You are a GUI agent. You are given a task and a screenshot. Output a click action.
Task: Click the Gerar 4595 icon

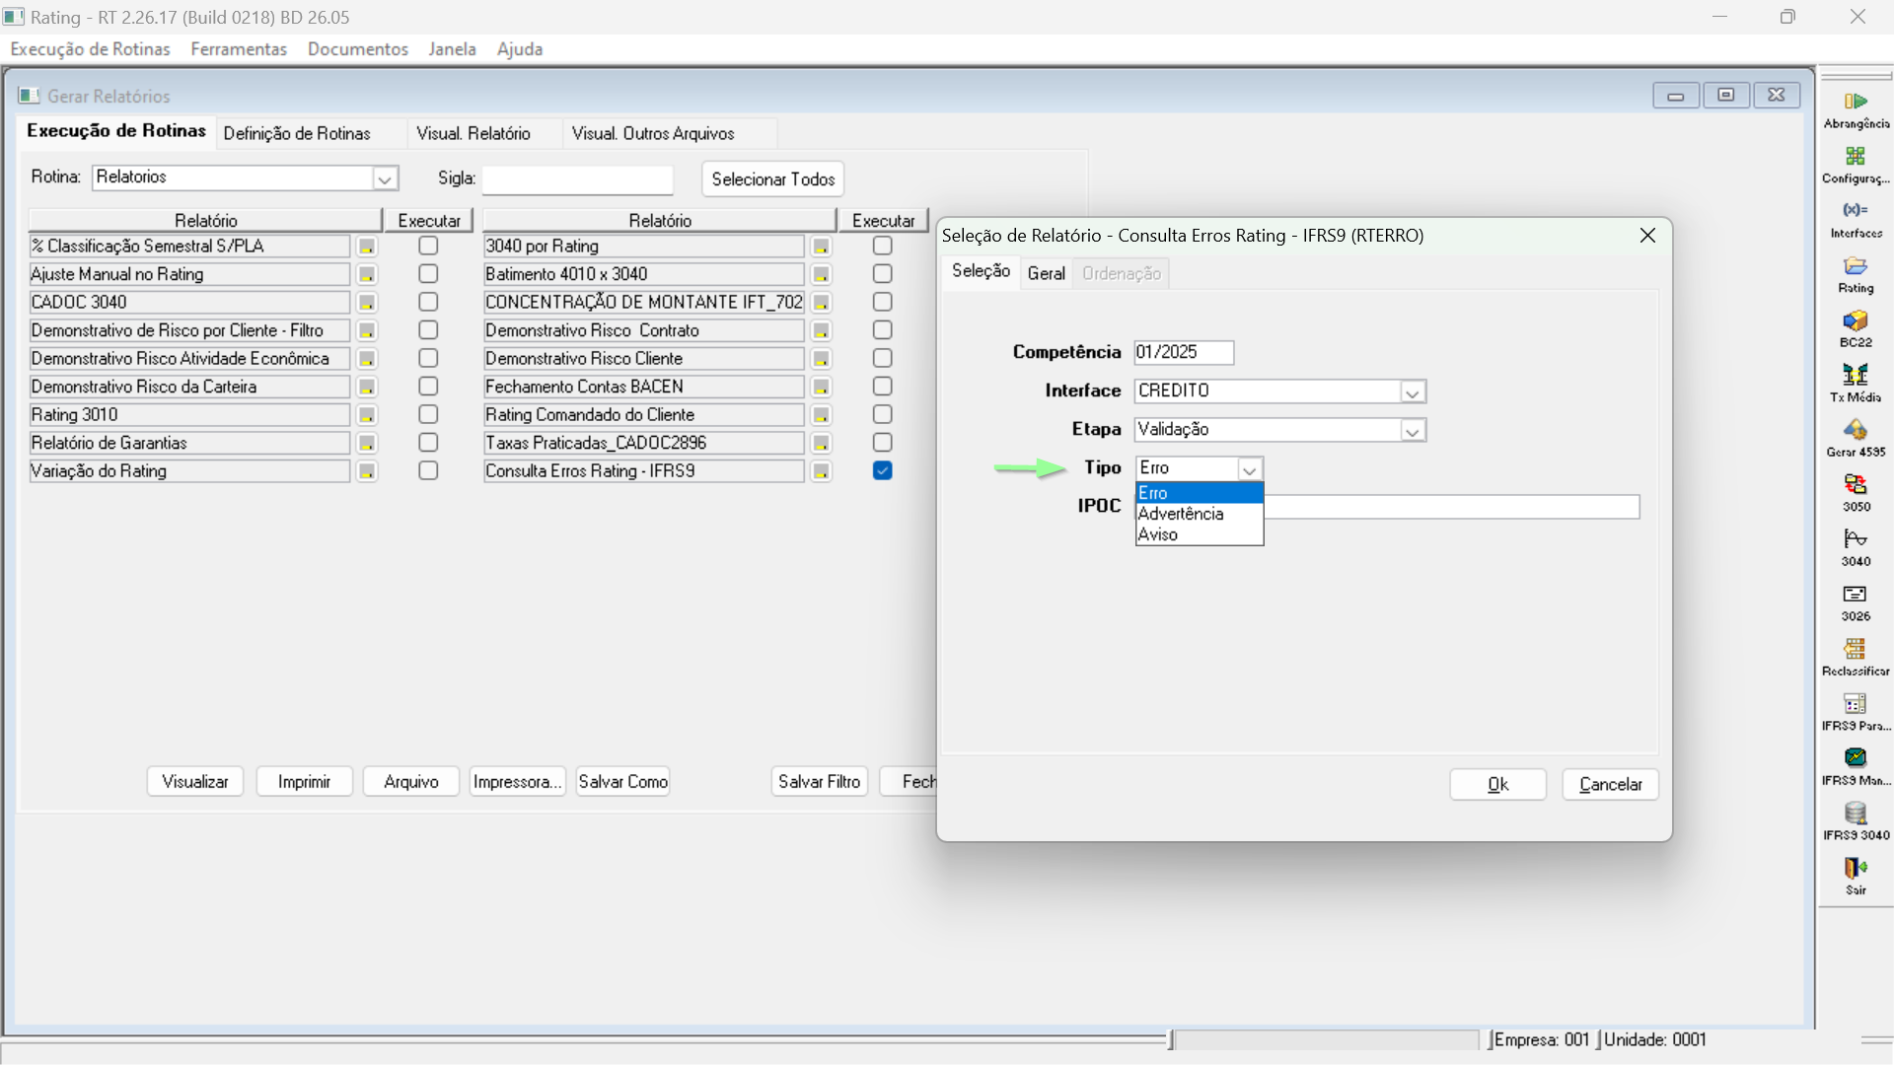coord(1856,431)
